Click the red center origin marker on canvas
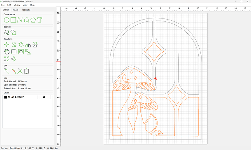The image size is (251, 150). [156, 79]
